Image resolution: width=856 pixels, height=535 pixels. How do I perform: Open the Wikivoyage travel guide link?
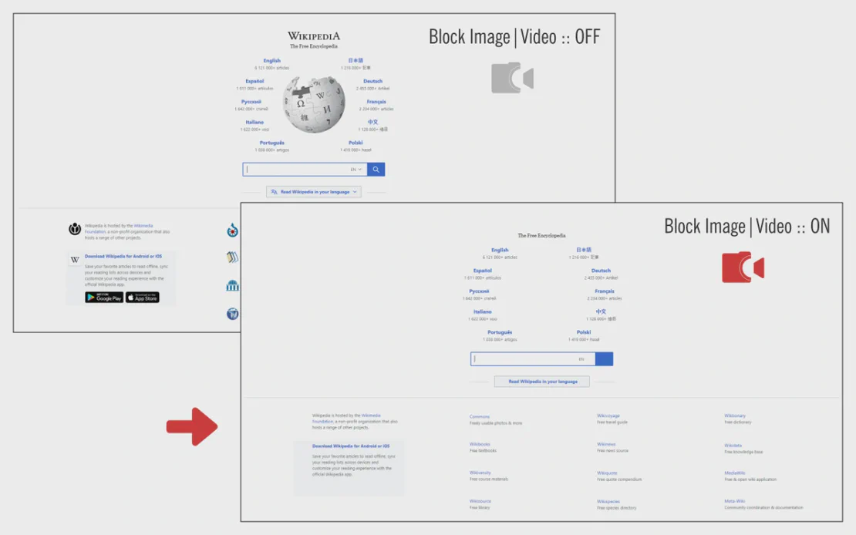(x=608, y=416)
